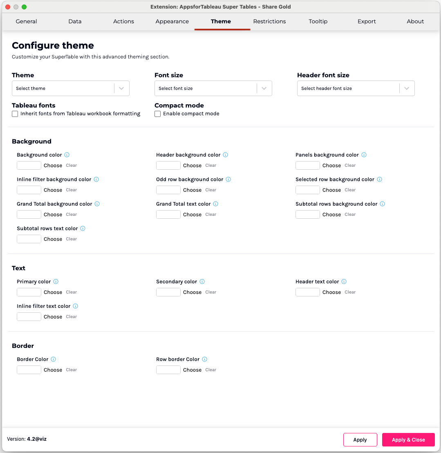The width and height of the screenshot is (441, 453).
Task: Click info icon next to Background color
Action: 67,155
